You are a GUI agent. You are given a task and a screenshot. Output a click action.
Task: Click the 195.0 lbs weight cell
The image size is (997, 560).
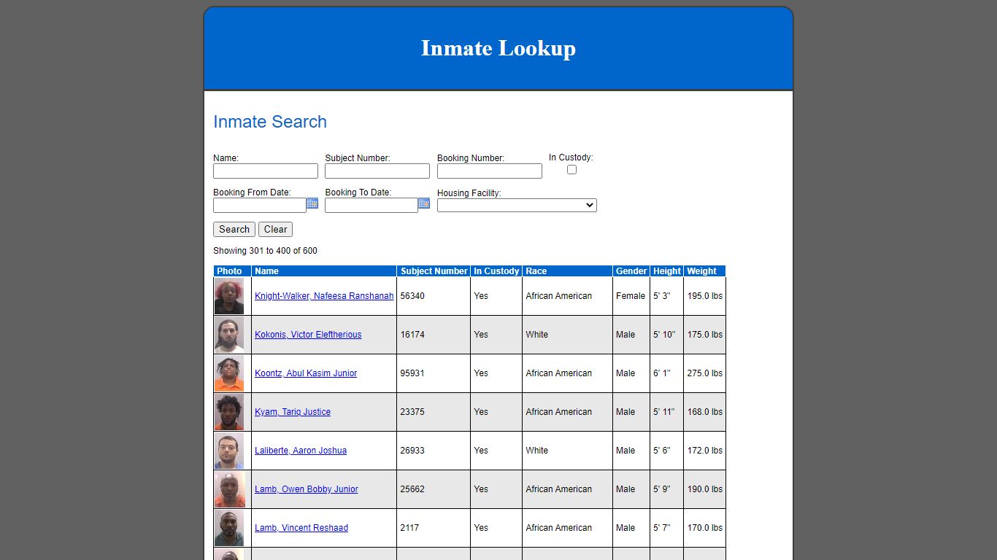pyautogui.click(x=704, y=296)
